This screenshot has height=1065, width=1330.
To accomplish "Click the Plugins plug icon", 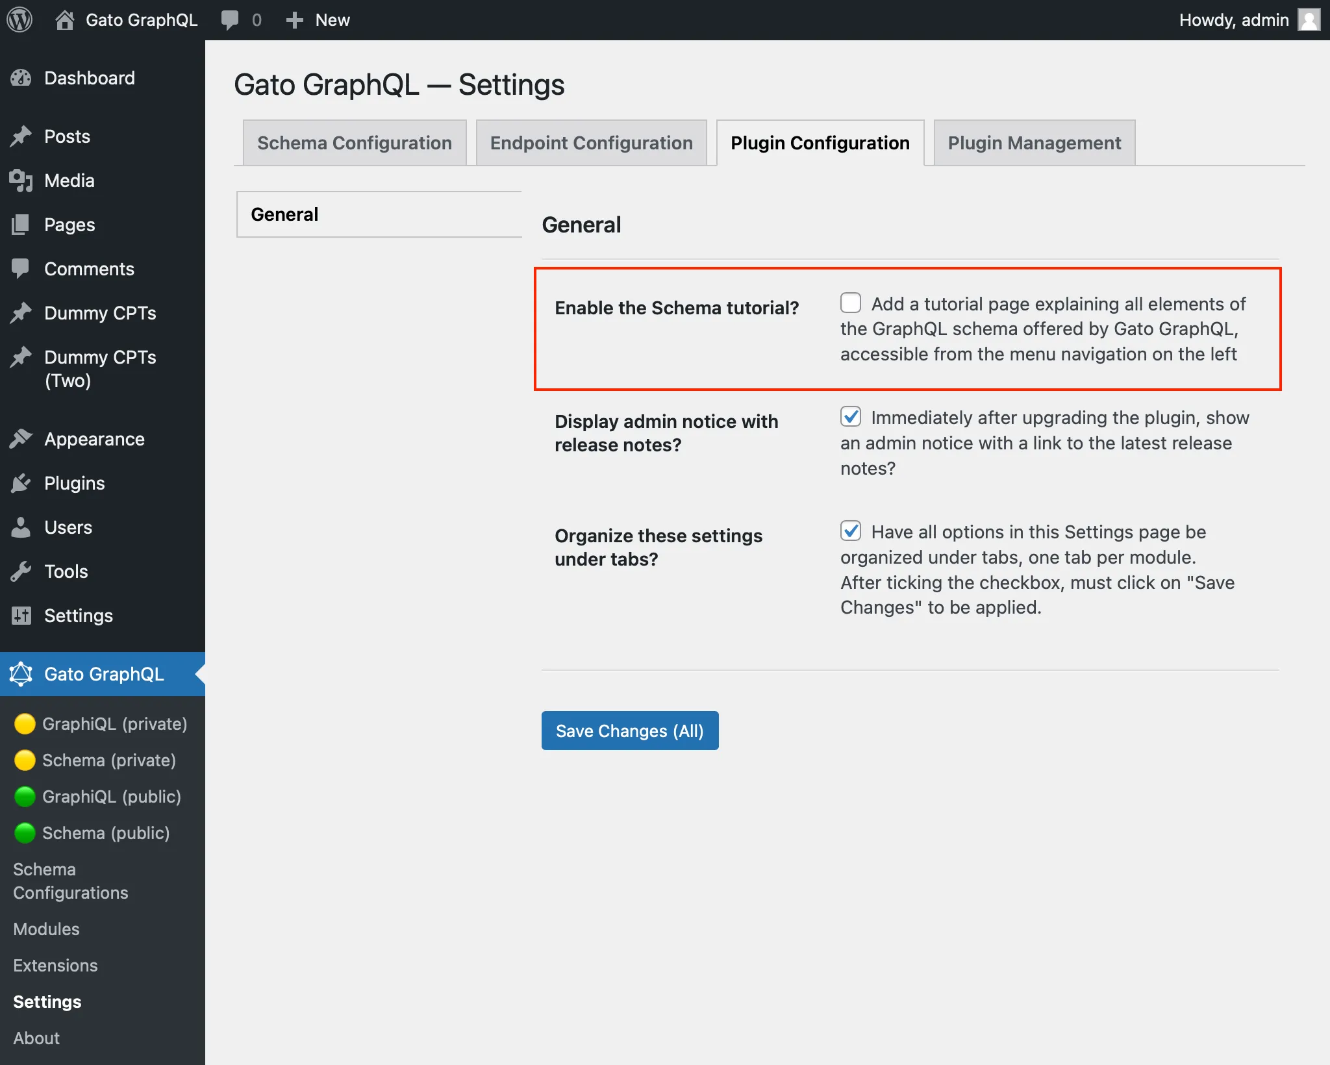I will pyautogui.click(x=21, y=483).
